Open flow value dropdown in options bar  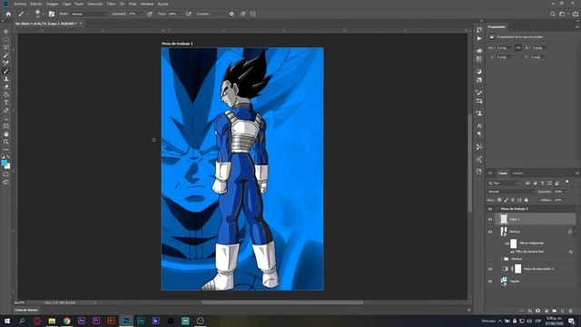tap(181, 14)
